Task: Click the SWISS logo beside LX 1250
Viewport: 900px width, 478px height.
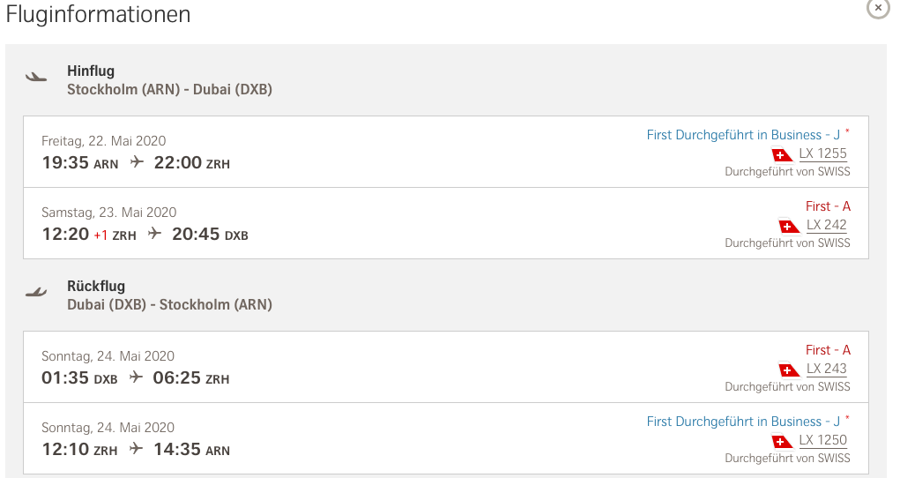Action: pos(782,441)
